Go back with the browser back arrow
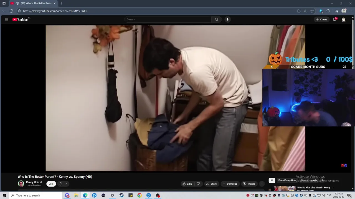Screen dimensions: 355x199 pyautogui.click(x=4, y=11)
